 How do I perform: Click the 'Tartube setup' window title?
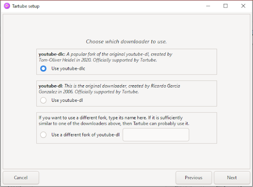pyautogui.click(x=26, y=6)
